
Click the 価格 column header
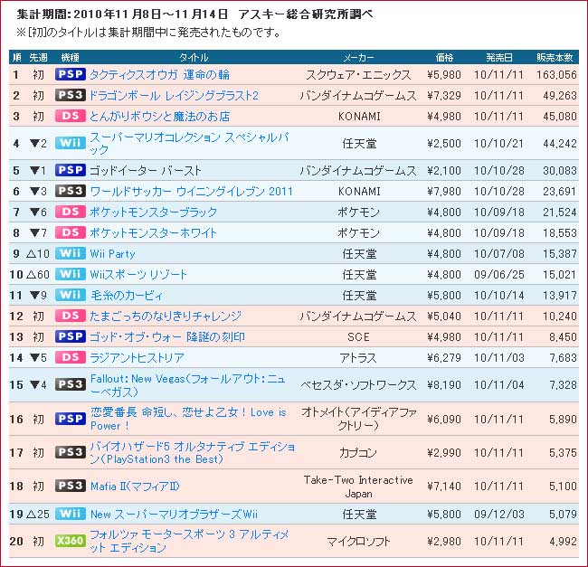[x=444, y=57]
